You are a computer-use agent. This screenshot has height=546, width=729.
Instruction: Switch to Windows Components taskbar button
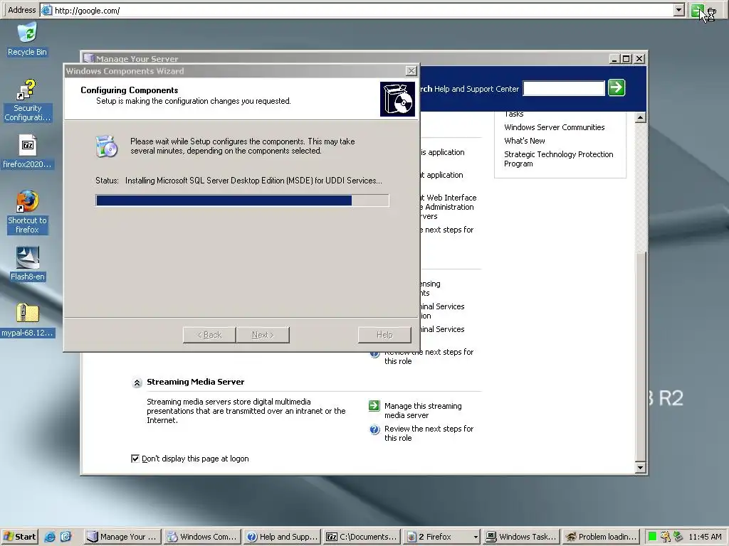click(x=203, y=537)
